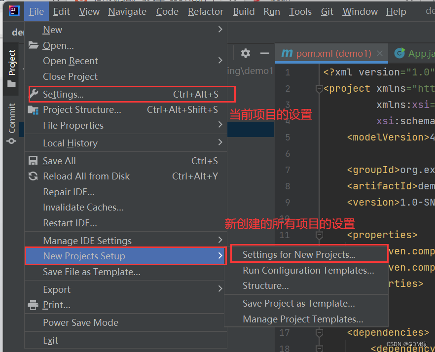The image size is (435, 352).
Task: Open the Tools menu
Action: [x=300, y=12]
